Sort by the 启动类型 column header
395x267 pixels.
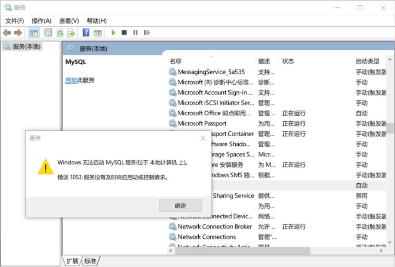point(367,61)
